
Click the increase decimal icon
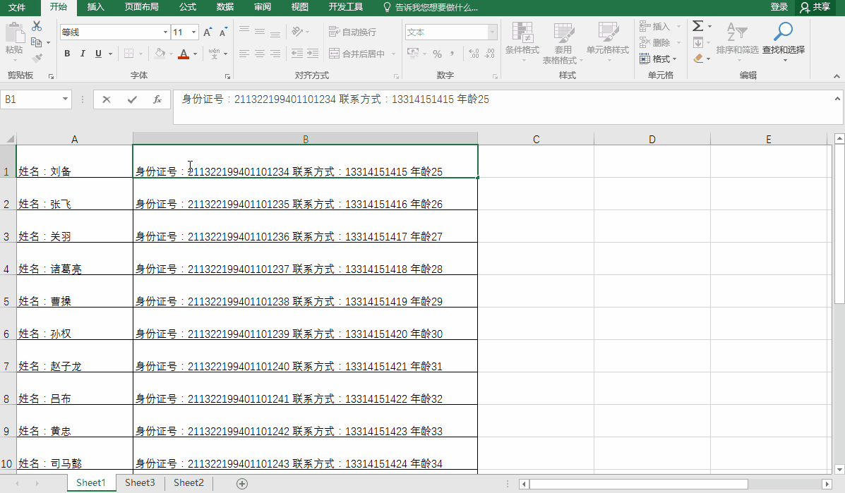(474, 54)
